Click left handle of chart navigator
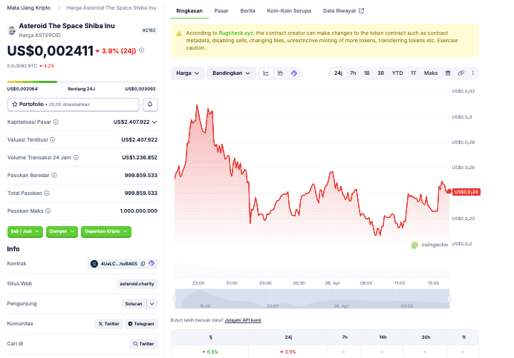The image size is (514, 358). pos(175,299)
